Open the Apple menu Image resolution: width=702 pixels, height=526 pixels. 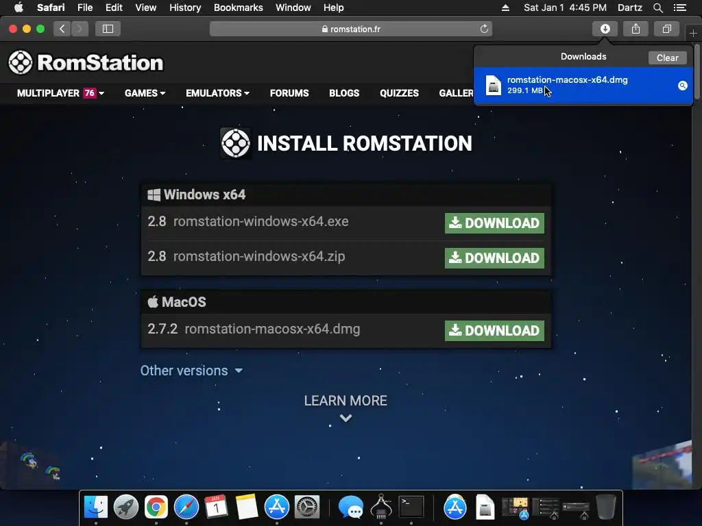pos(19,8)
